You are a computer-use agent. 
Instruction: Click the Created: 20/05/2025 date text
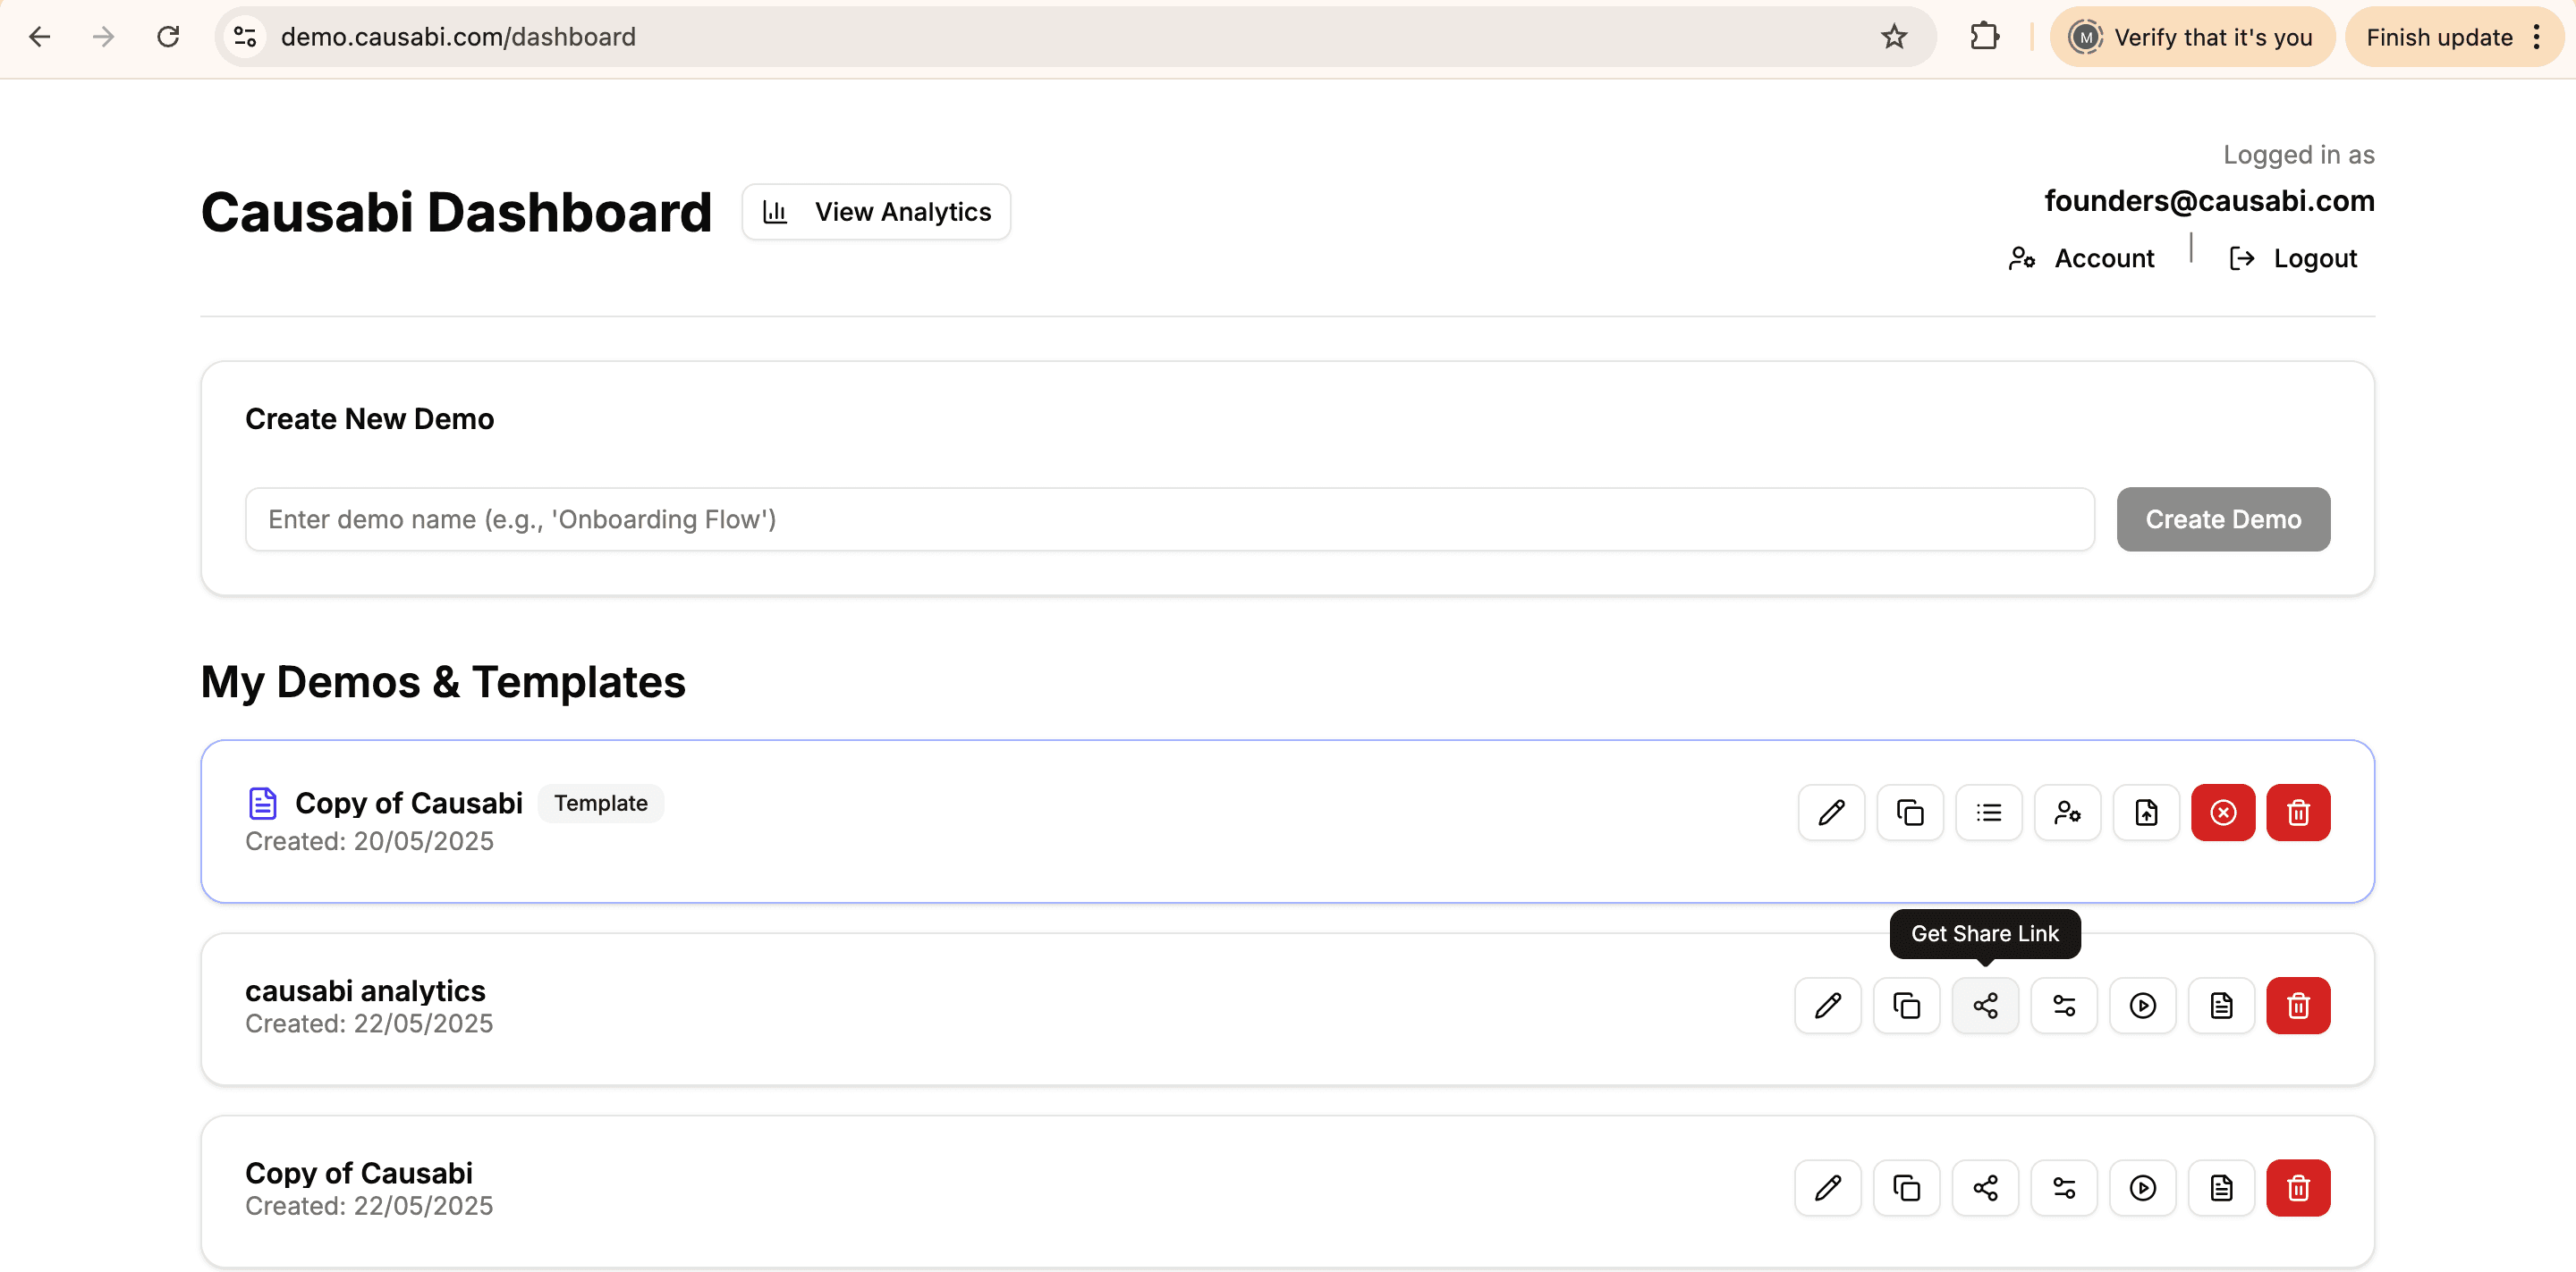pyautogui.click(x=369, y=841)
